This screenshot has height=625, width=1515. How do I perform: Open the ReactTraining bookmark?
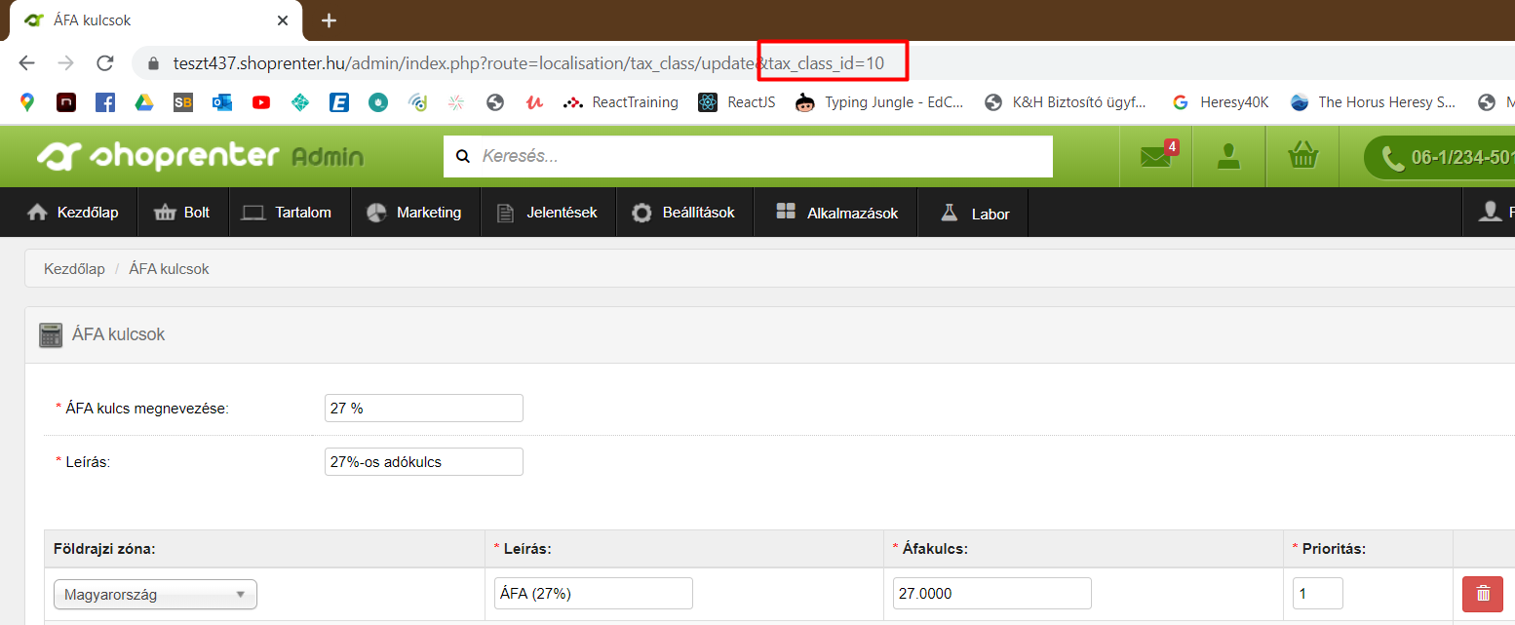(x=621, y=101)
